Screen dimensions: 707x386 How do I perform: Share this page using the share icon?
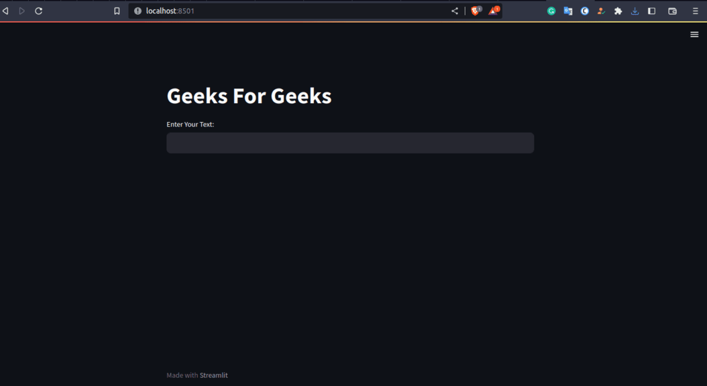click(x=455, y=11)
